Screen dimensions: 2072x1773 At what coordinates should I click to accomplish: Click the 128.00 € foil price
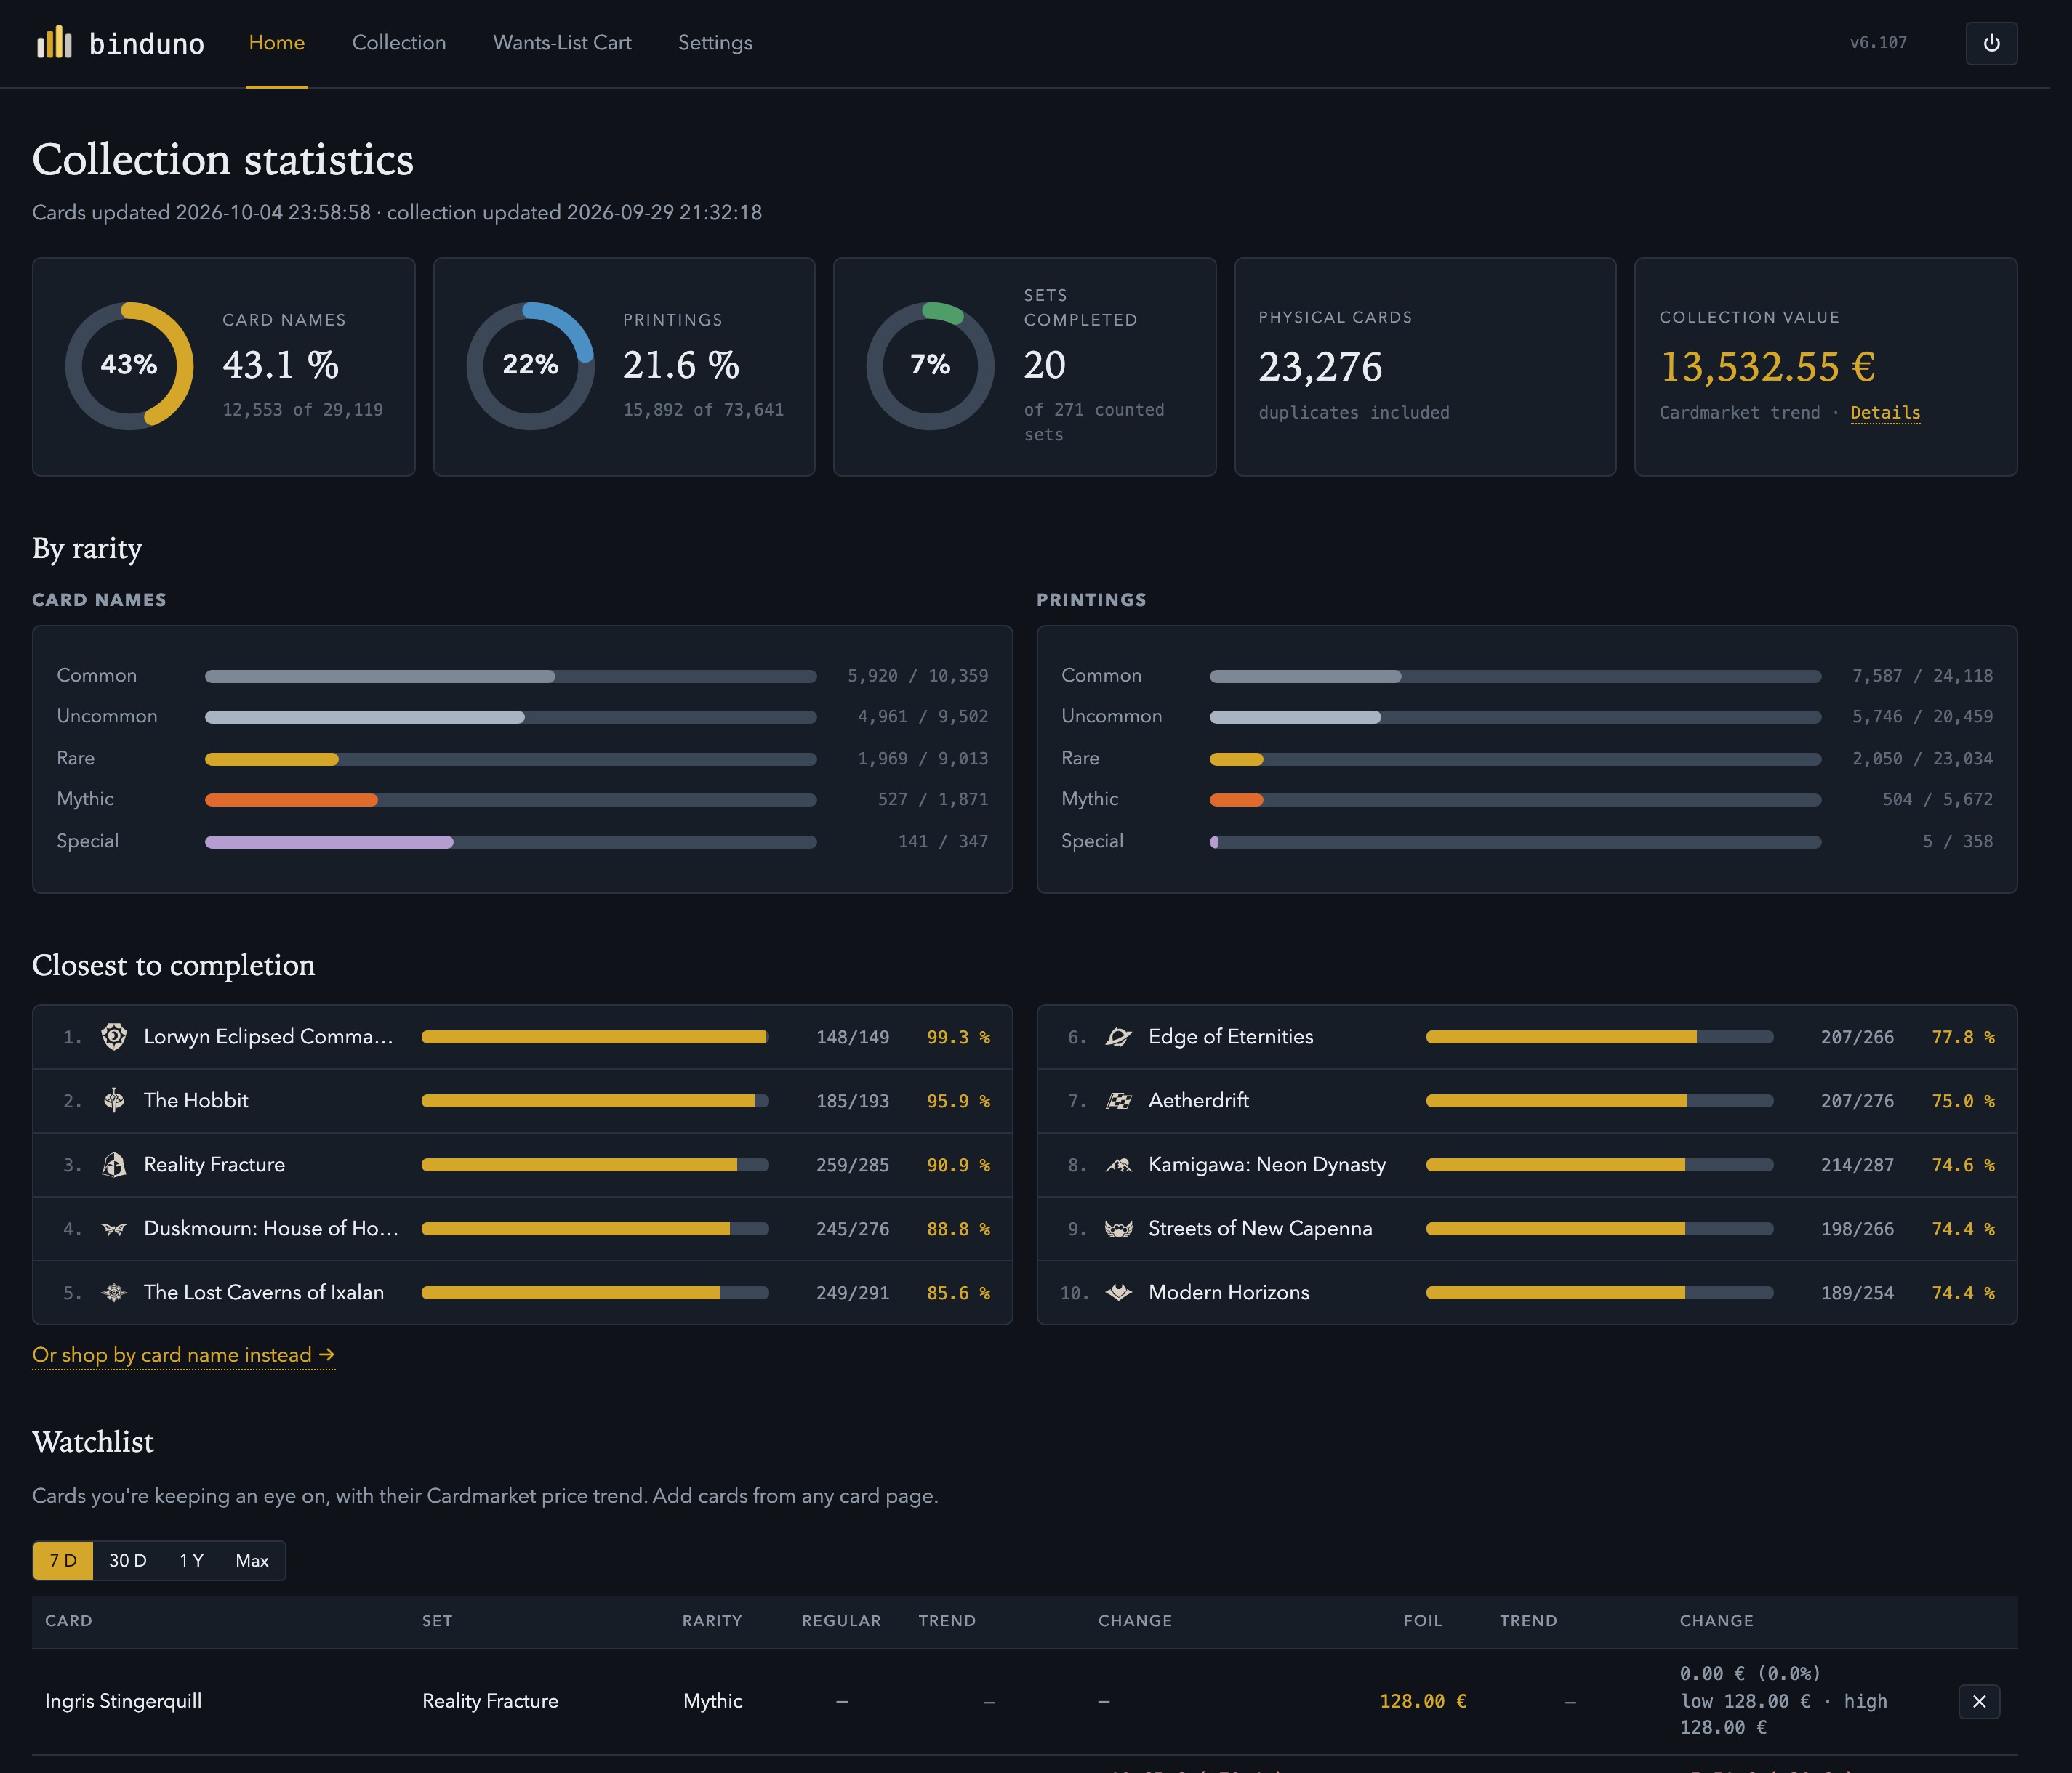(1422, 1701)
